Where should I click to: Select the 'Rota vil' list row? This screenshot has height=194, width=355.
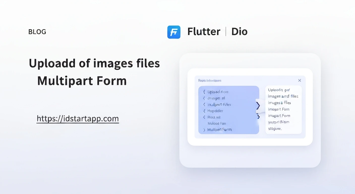(x=214, y=117)
